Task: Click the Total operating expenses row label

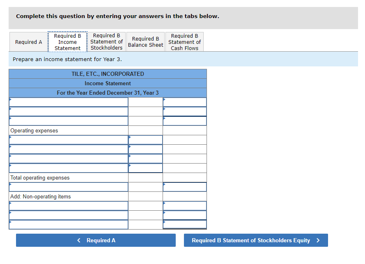Action: tap(40, 178)
